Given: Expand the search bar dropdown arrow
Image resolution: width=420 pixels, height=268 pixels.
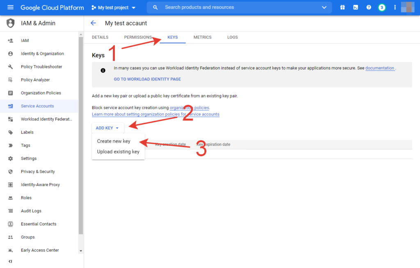Looking at the screenshot, I should coord(324,7).
